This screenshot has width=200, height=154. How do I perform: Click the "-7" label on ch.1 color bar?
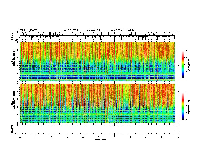pos(186,78)
